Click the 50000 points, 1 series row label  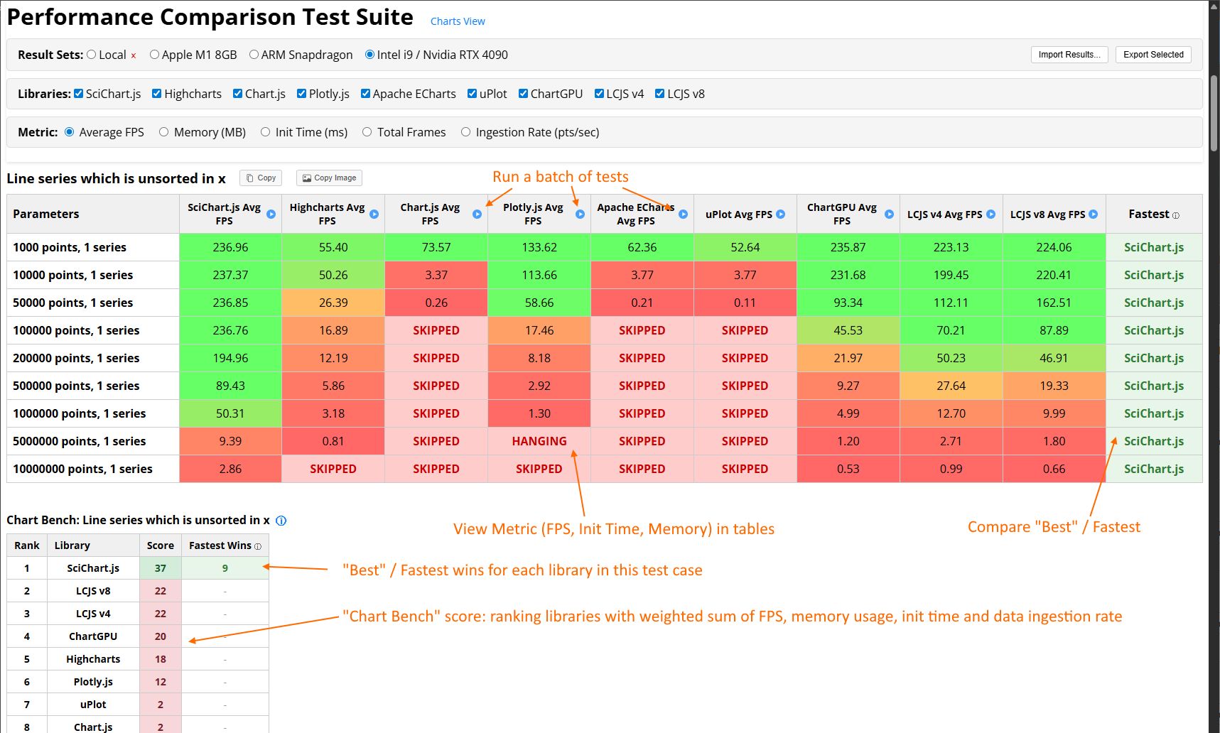[x=93, y=303]
